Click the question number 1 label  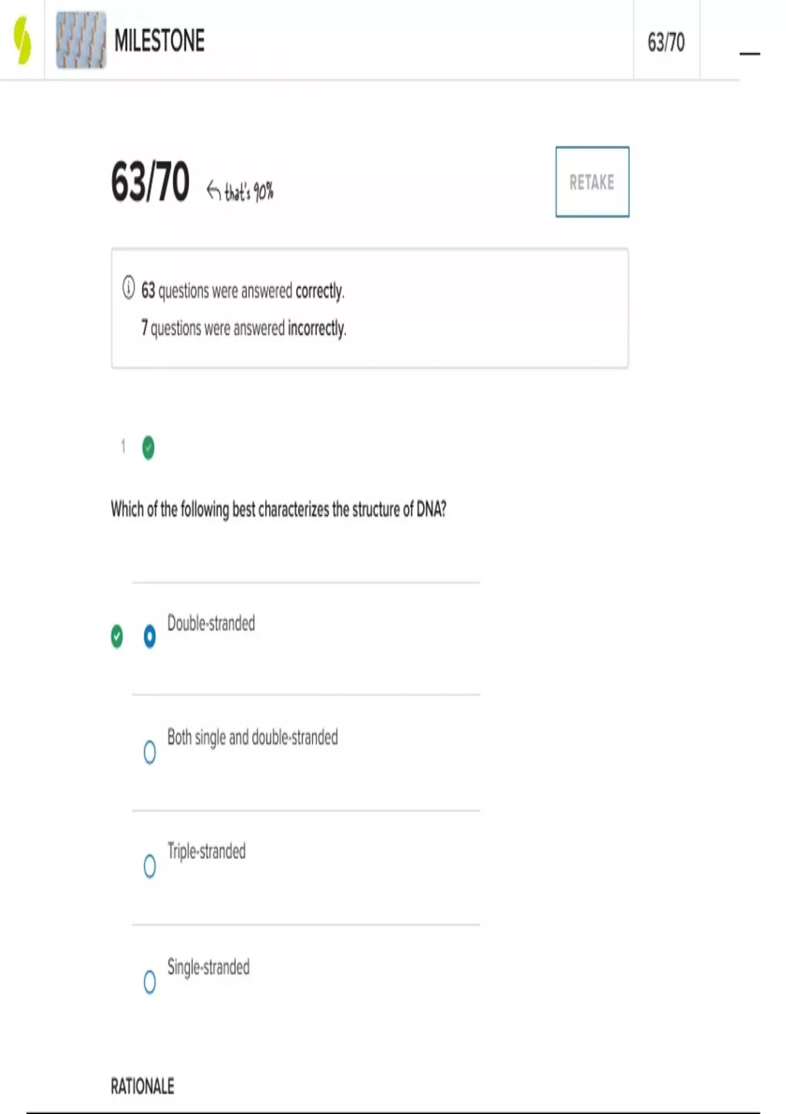coord(123,447)
